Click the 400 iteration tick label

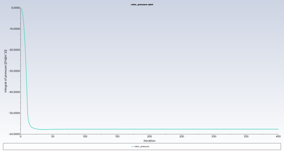278,137
